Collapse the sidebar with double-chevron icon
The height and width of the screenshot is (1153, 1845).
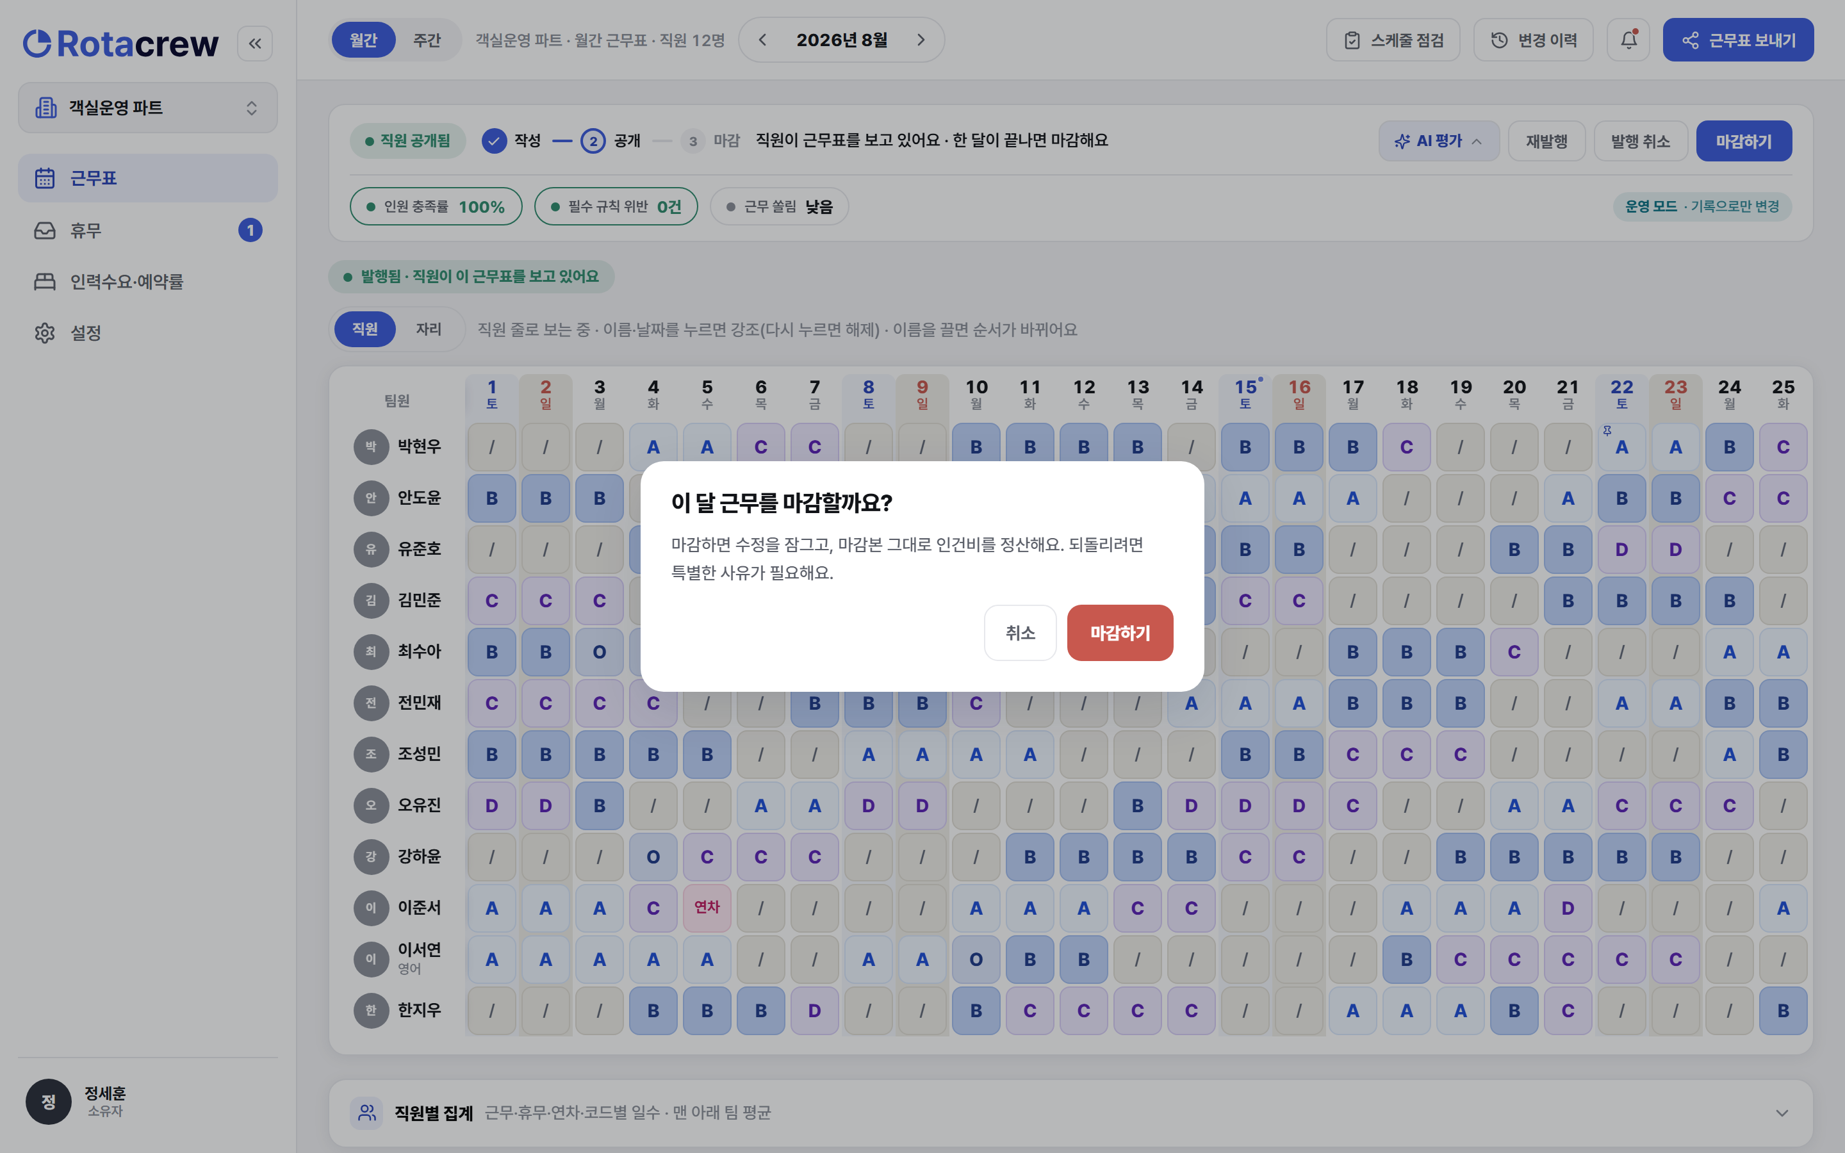[254, 44]
